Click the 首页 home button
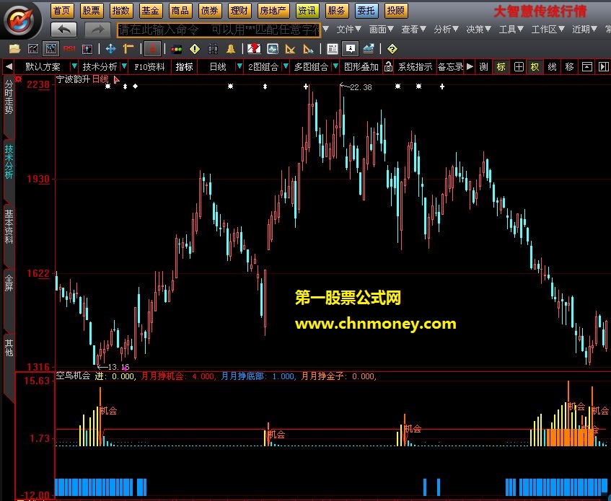Viewport: 611px width, 501px height. tap(61, 11)
